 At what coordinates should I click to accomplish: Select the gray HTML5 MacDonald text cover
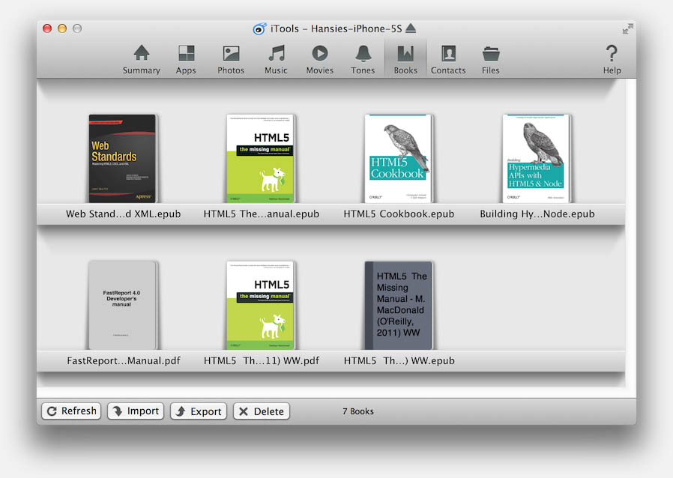point(398,305)
